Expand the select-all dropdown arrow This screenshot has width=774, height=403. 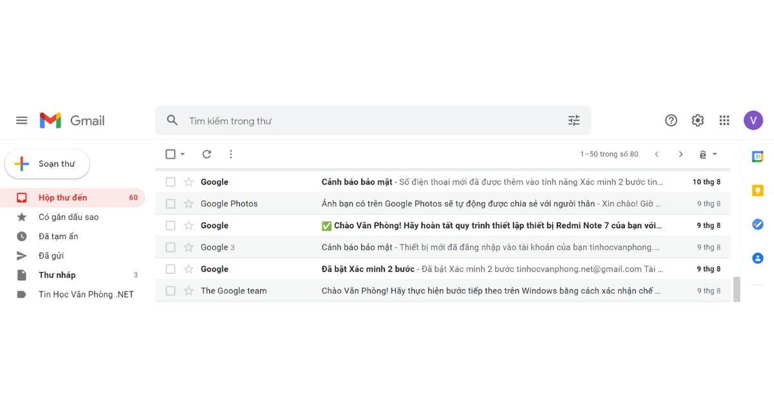[x=183, y=154]
